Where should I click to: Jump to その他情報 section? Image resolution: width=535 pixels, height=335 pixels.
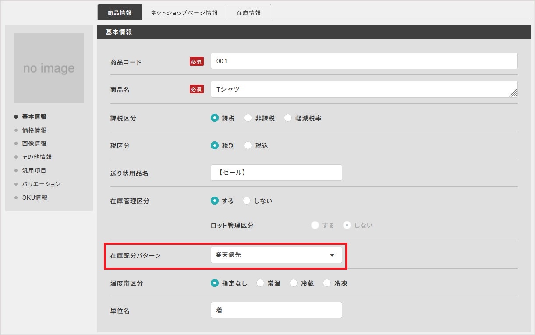(37, 157)
